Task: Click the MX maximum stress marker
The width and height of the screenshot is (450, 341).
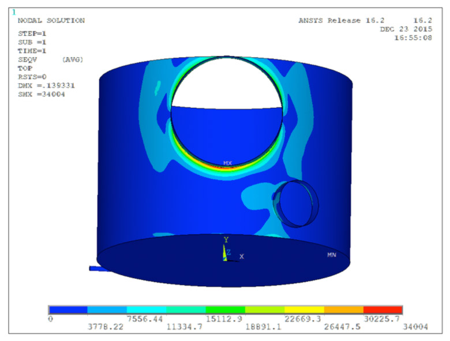Action: 227,163
